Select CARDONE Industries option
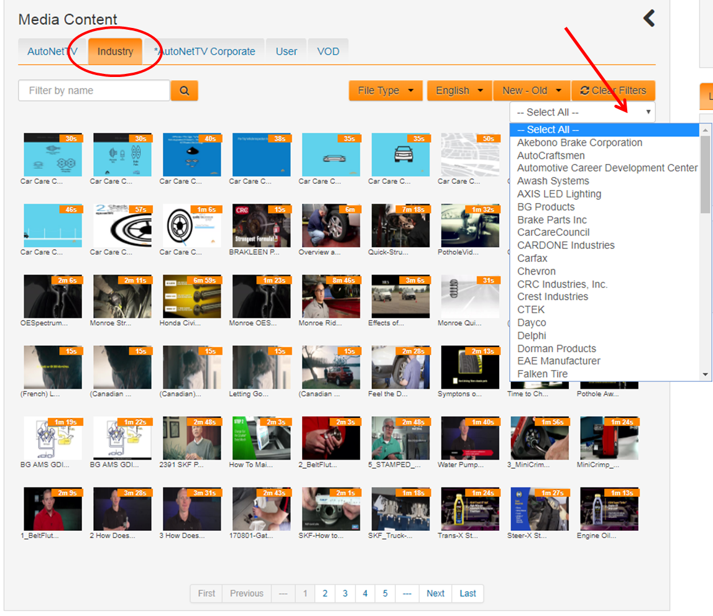The width and height of the screenshot is (713, 616). [604, 245]
